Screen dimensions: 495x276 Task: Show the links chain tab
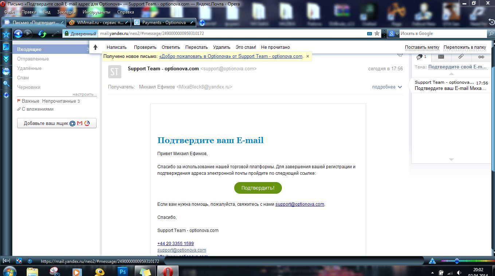click(x=481, y=56)
